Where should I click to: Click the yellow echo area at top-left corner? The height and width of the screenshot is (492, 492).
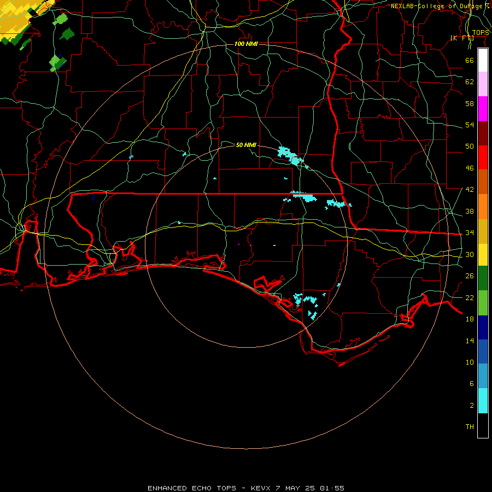coord(16,20)
